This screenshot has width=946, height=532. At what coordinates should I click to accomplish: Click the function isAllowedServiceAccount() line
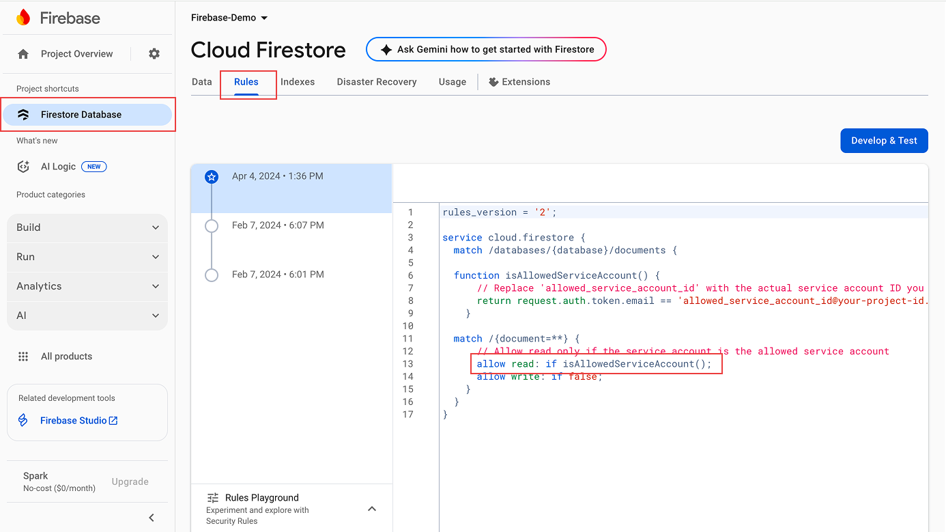pos(557,275)
